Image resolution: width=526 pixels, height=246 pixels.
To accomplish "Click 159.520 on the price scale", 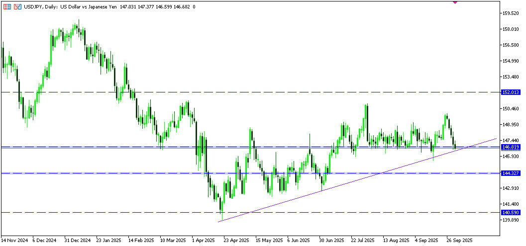I will point(512,13).
